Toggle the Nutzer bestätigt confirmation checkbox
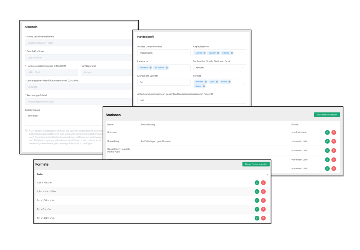This screenshot has width=360, height=250. point(26,130)
